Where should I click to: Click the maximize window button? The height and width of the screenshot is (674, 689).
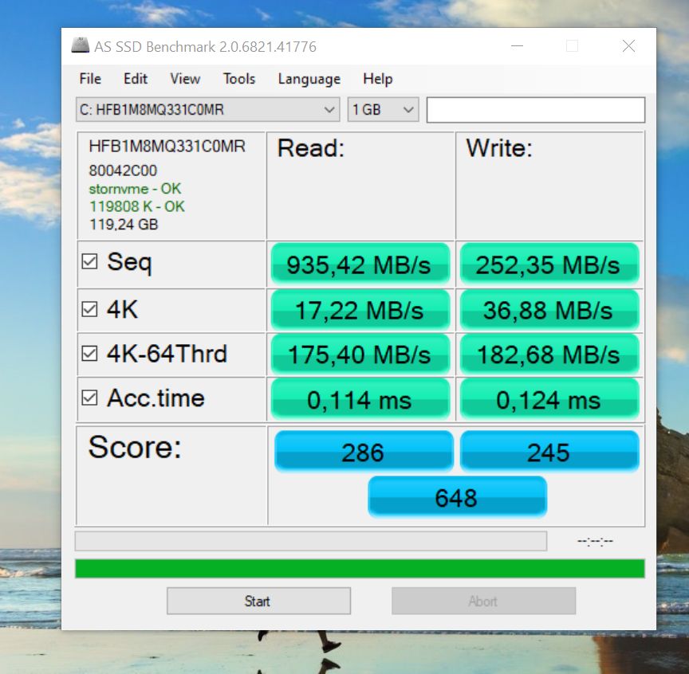coord(572,46)
